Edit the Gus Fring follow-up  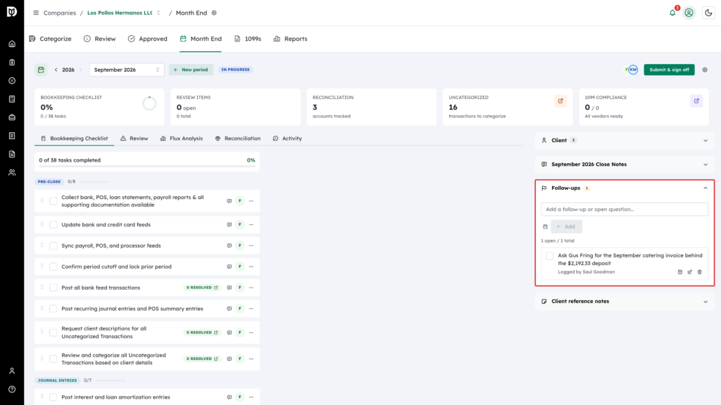pyautogui.click(x=690, y=272)
